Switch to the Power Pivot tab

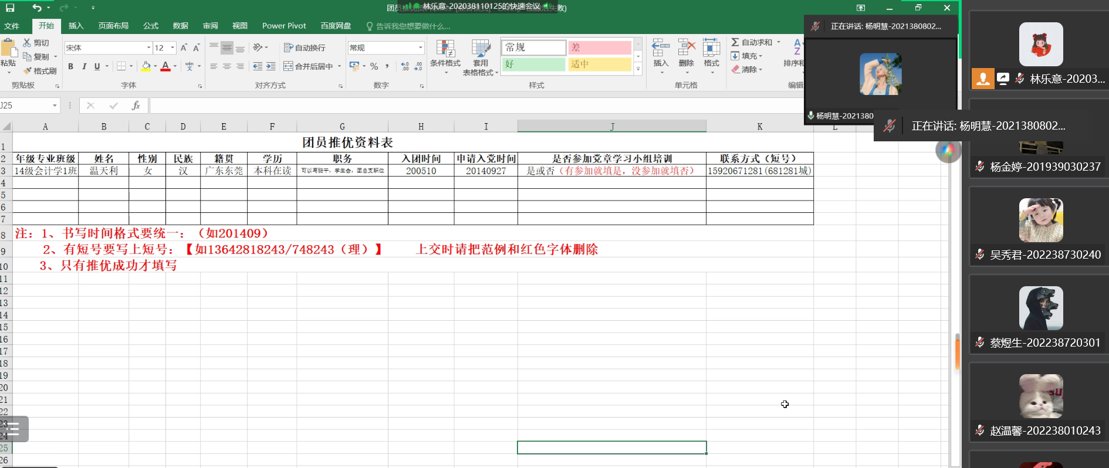click(x=284, y=26)
